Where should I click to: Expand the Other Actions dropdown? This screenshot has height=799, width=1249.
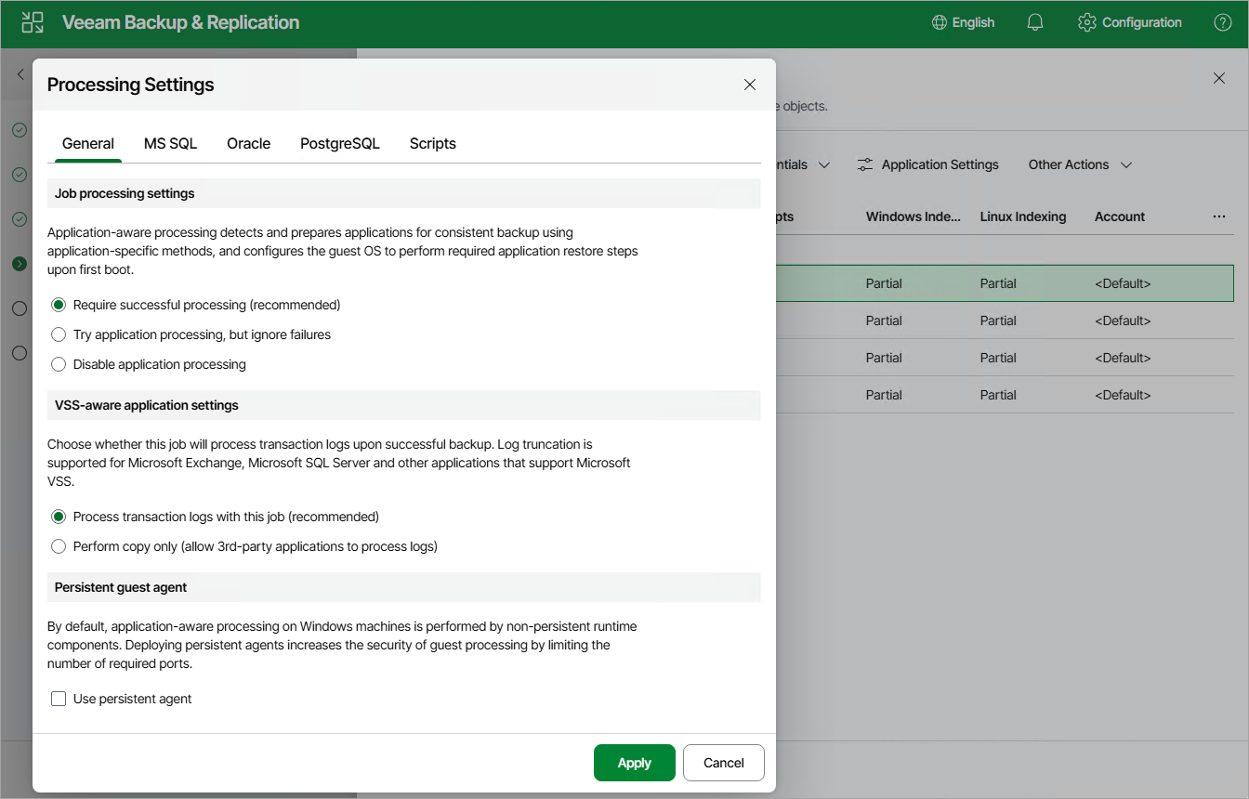tap(1080, 164)
